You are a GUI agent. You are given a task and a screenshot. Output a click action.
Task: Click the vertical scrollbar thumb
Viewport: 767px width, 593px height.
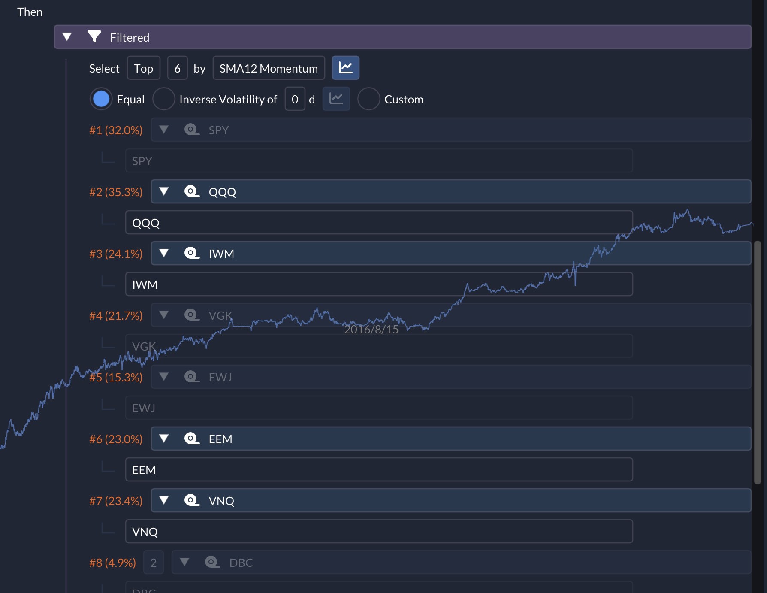point(758,363)
